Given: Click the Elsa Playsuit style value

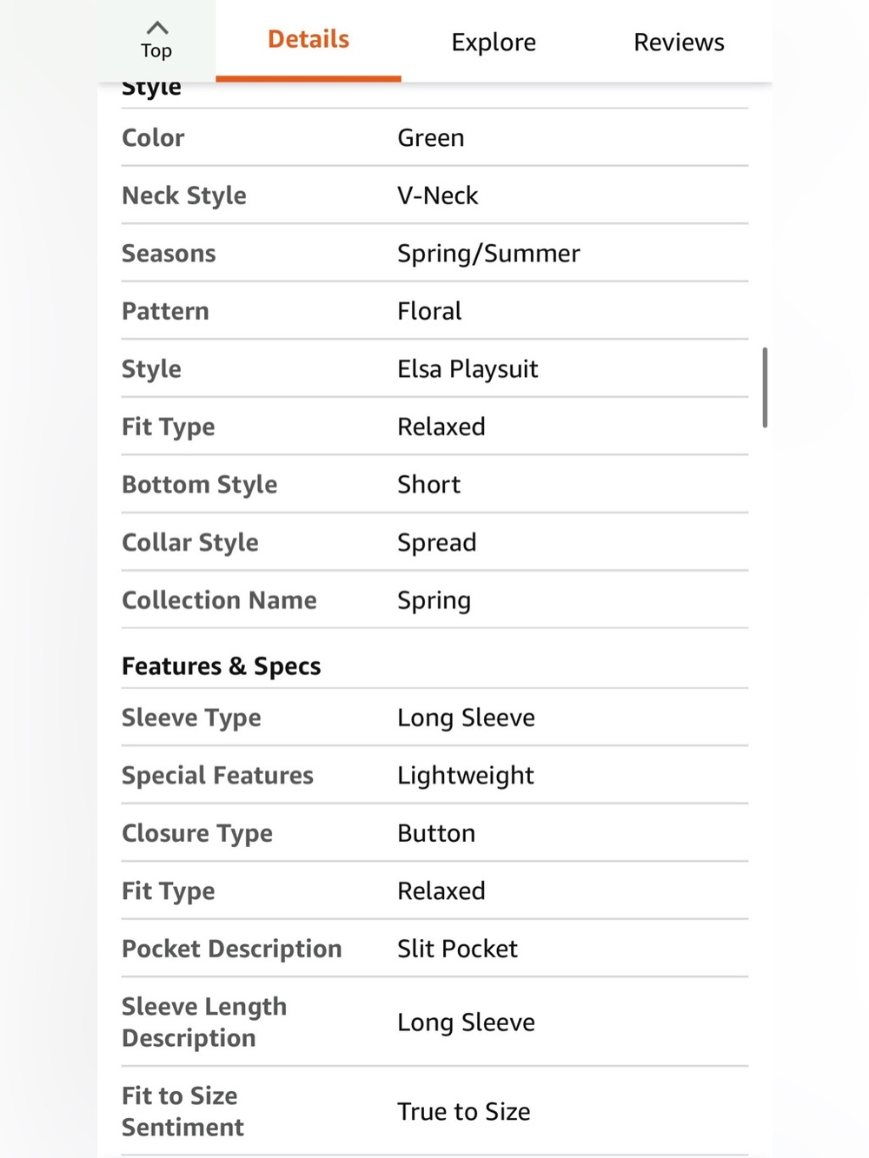Looking at the screenshot, I should pos(468,369).
